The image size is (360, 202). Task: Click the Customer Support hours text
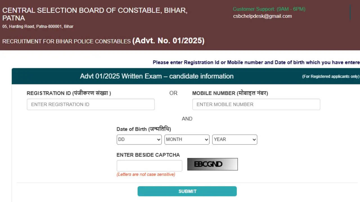(269, 9)
